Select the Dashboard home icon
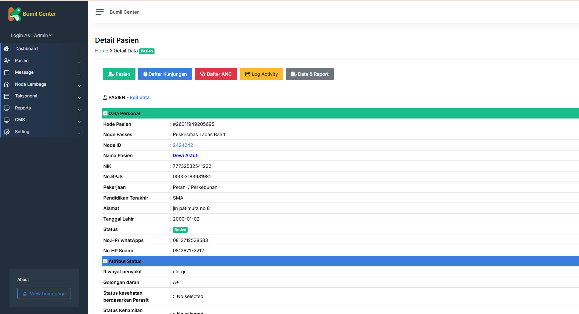The width and height of the screenshot is (579, 314). tap(6, 48)
